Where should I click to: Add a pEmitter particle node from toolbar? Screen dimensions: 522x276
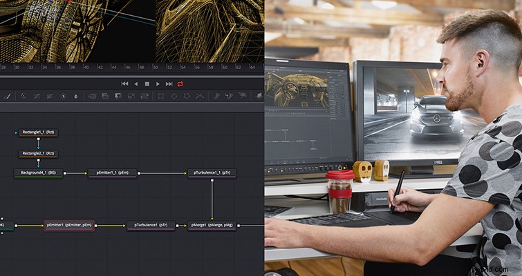coord(216,97)
